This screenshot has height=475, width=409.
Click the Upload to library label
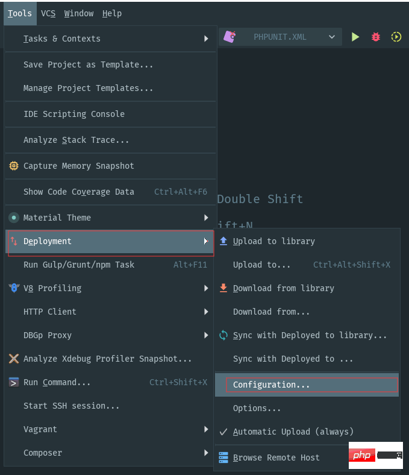[x=274, y=242]
